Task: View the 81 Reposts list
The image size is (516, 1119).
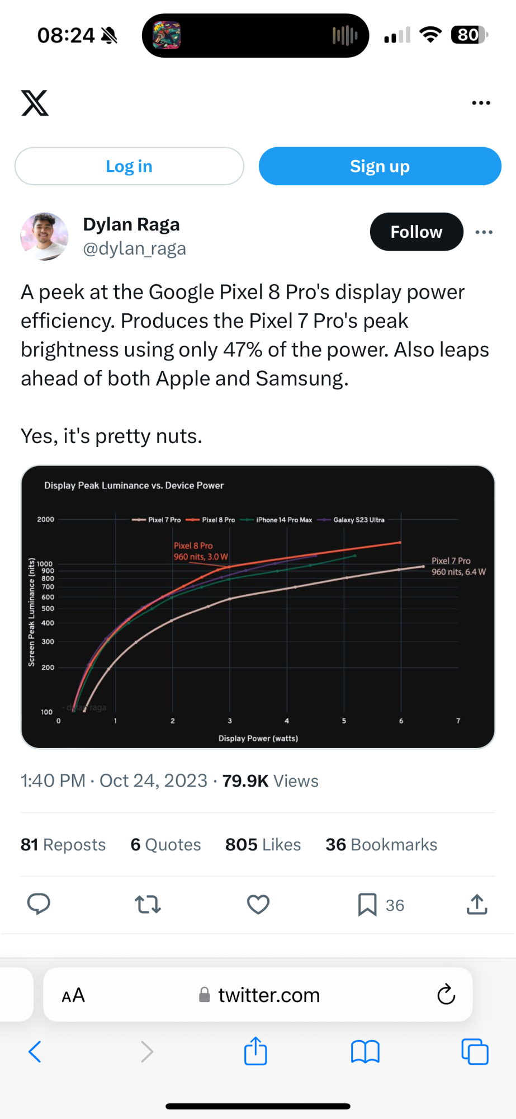Action: [63, 844]
